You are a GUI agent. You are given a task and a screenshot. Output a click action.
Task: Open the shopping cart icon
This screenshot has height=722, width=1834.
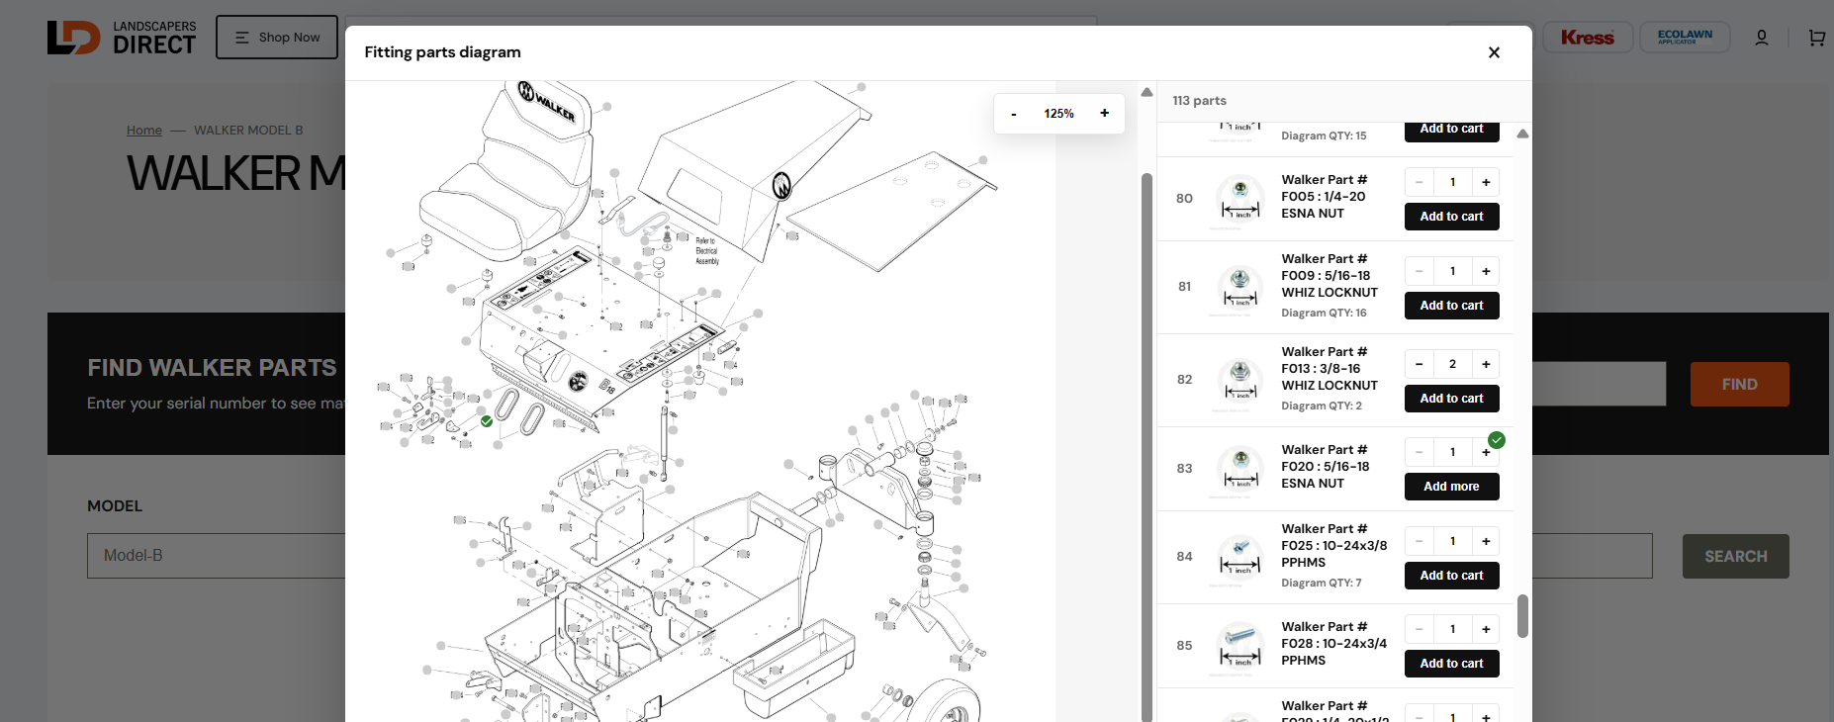(x=1816, y=38)
